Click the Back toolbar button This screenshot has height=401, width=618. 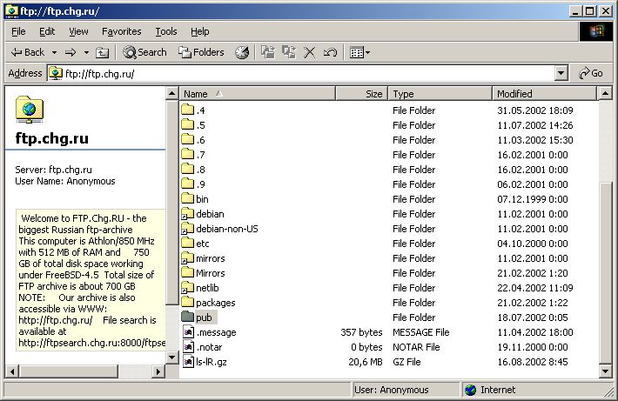(27, 52)
